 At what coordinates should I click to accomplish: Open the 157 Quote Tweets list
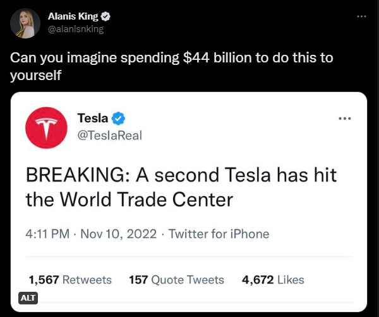click(176, 280)
